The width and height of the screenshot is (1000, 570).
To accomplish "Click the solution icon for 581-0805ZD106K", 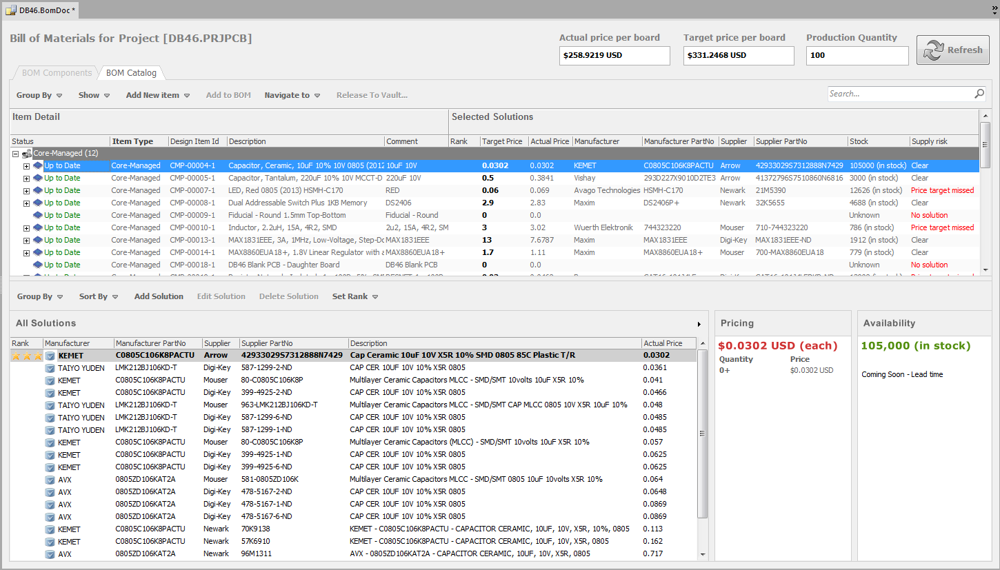I will coord(50,480).
